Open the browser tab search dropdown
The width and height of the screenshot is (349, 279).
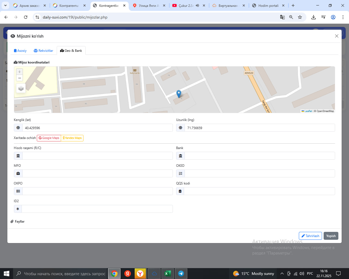pos(5,5)
